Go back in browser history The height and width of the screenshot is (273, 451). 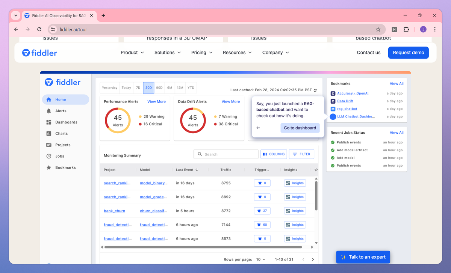coord(16,29)
